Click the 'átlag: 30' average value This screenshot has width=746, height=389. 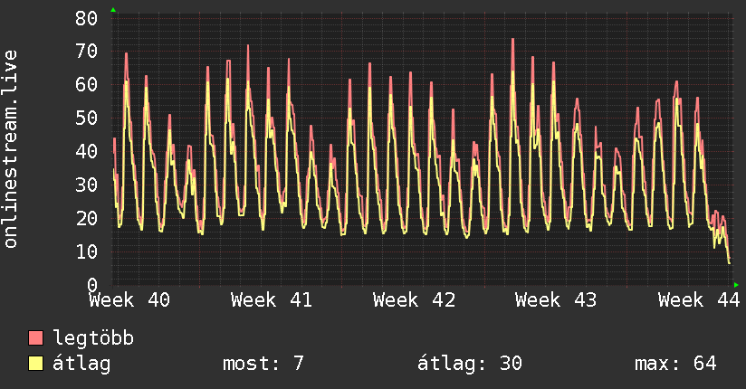[470, 364]
